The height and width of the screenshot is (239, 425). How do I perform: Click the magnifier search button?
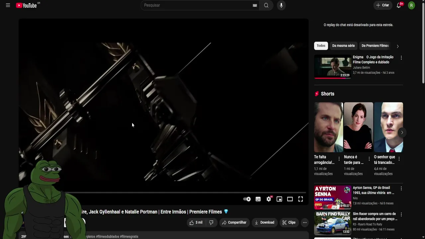[266, 5]
